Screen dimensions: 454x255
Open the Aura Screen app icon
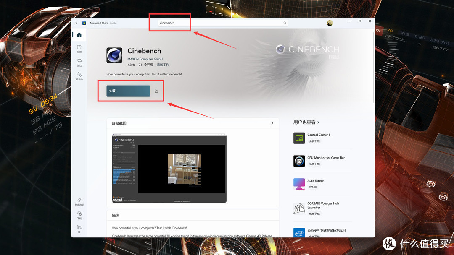point(299,184)
